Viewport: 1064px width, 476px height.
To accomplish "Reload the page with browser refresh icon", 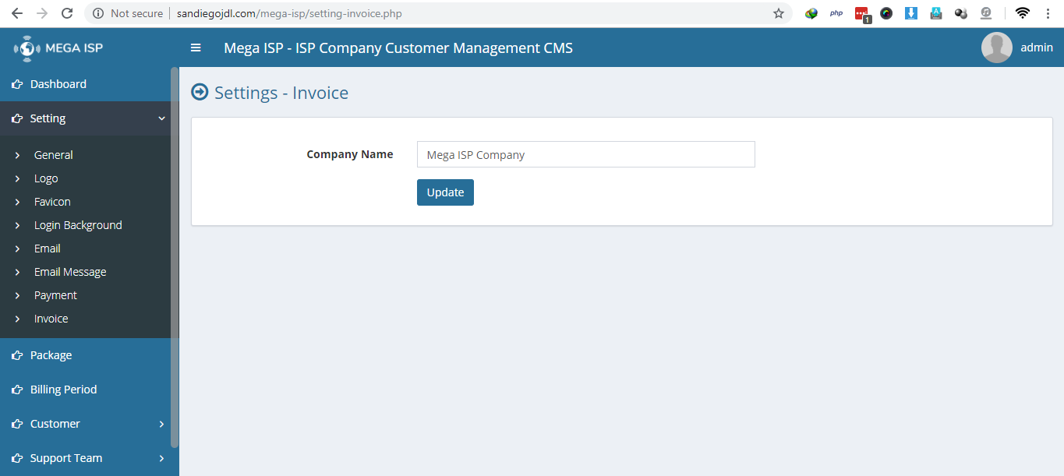I will click(67, 13).
